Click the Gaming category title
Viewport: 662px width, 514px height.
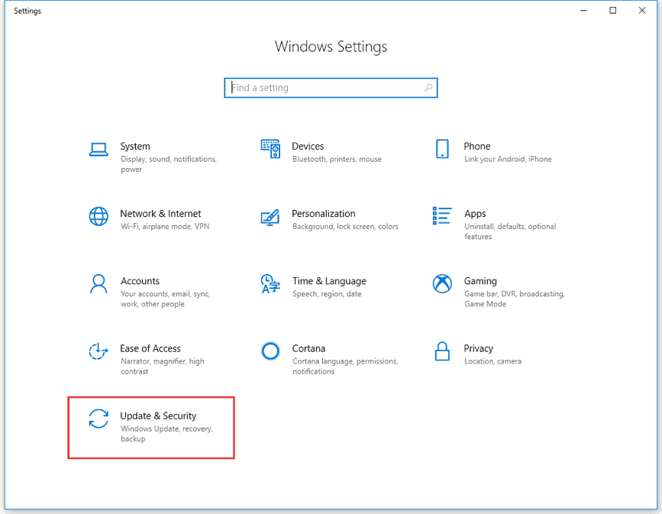[x=480, y=281]
